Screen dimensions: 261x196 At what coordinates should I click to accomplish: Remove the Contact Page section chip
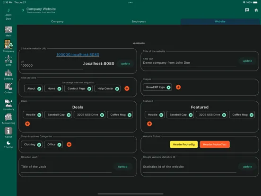click(x=89, y=89)
